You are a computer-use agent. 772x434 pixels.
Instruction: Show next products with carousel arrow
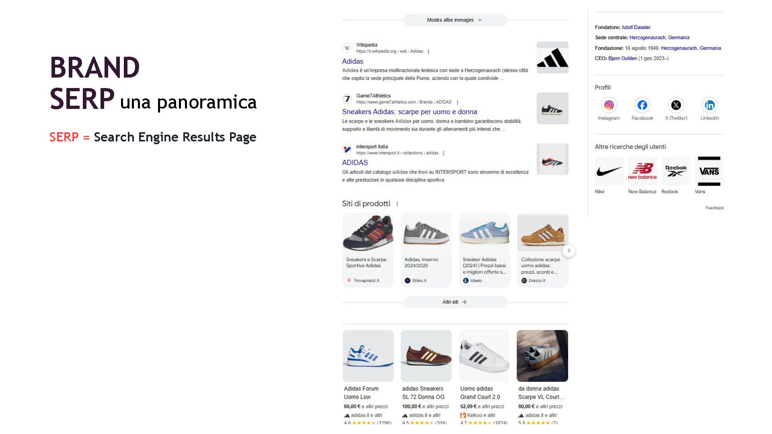(x=569, y=251)
